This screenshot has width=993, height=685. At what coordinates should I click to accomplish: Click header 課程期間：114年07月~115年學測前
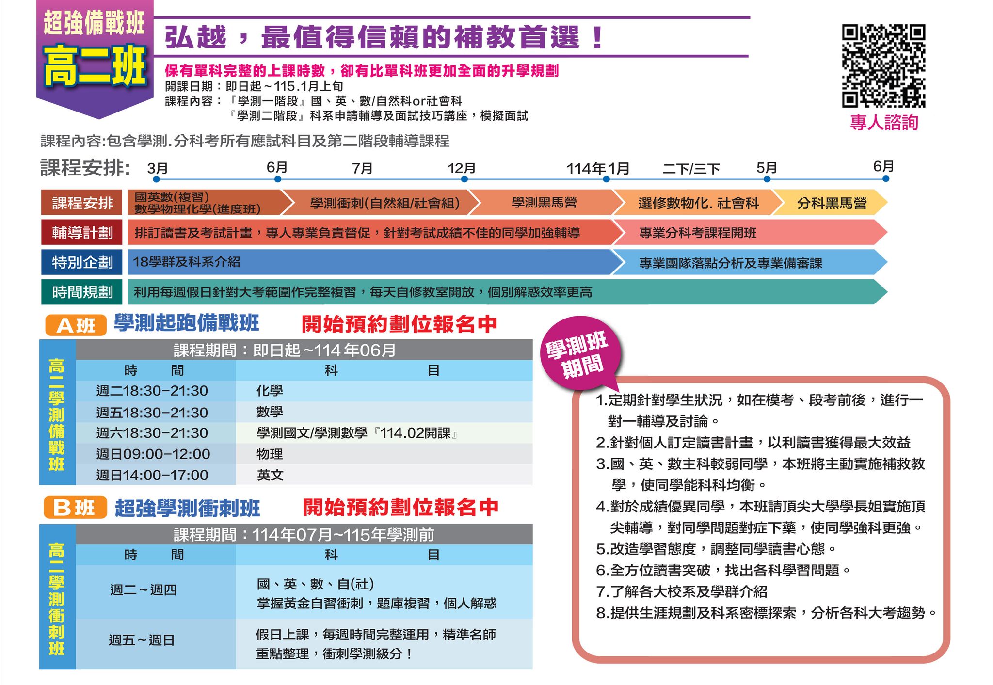[304, 534]
